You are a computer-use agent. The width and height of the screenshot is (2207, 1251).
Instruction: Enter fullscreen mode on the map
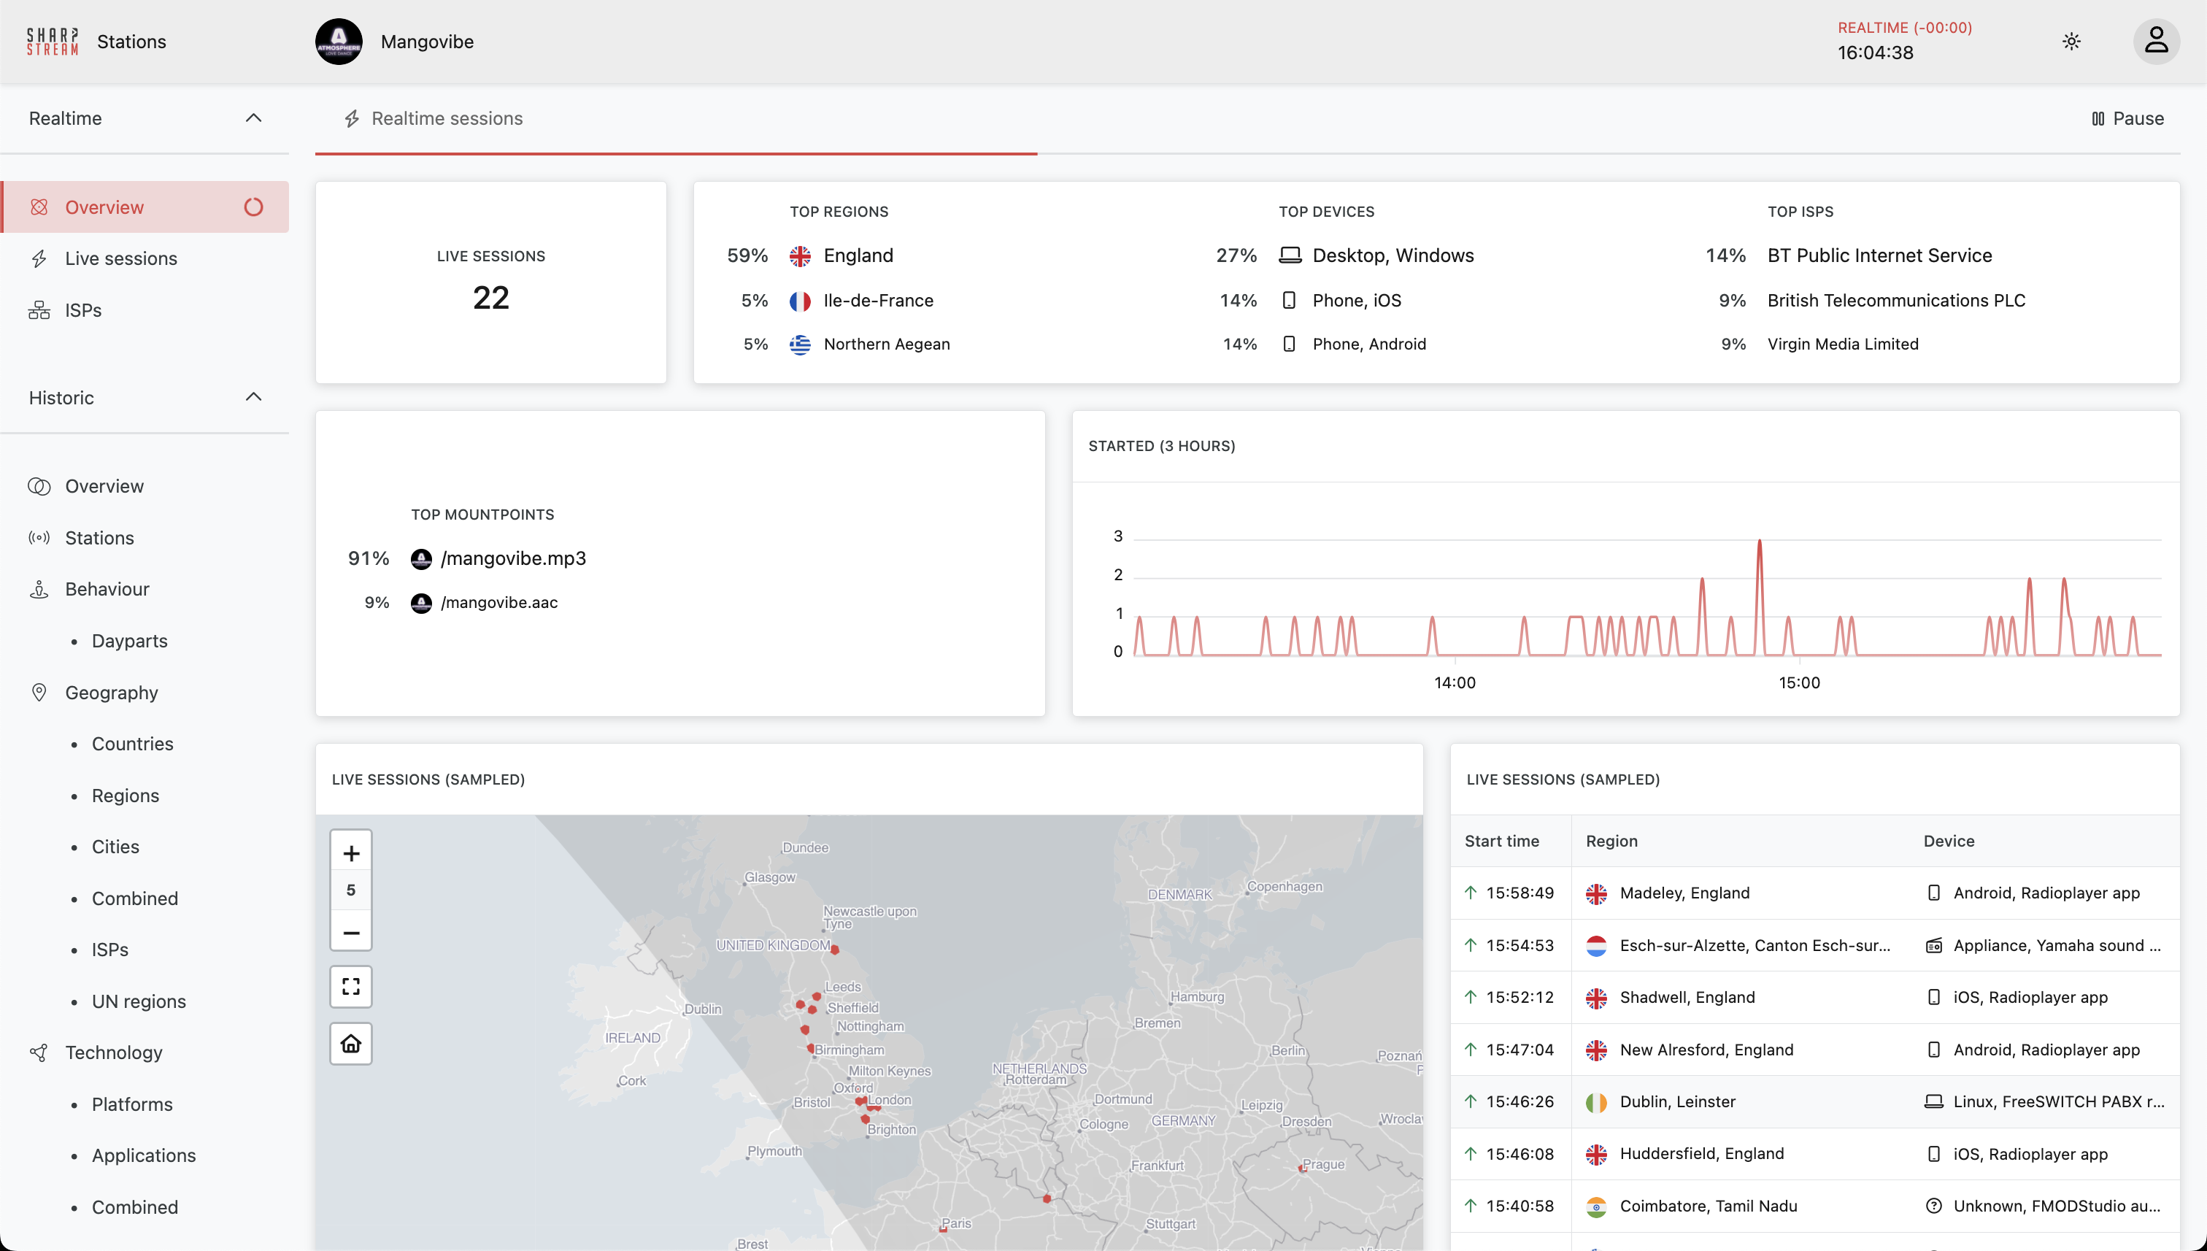(350, 986)
